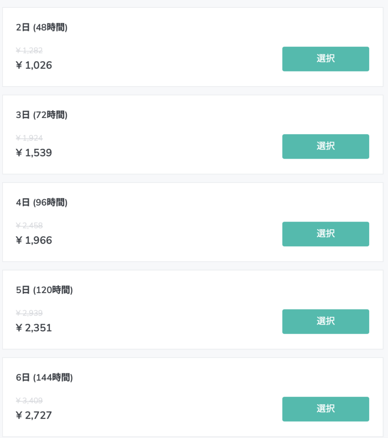Image resolution: width=388 pixels, height=438 pixels.
Task: Select the 6日 (144時間) plan button
Action: click(x=326, y=409)
